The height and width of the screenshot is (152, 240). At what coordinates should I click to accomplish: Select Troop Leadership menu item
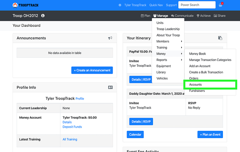pos(168,29)
